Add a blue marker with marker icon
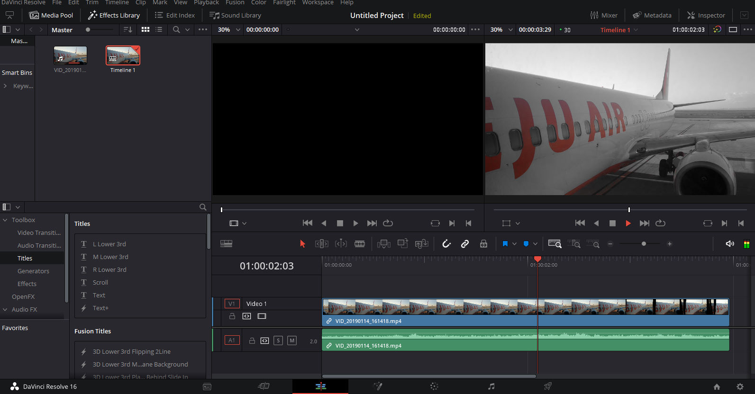 pyautogui.click(x=526, y=244)
